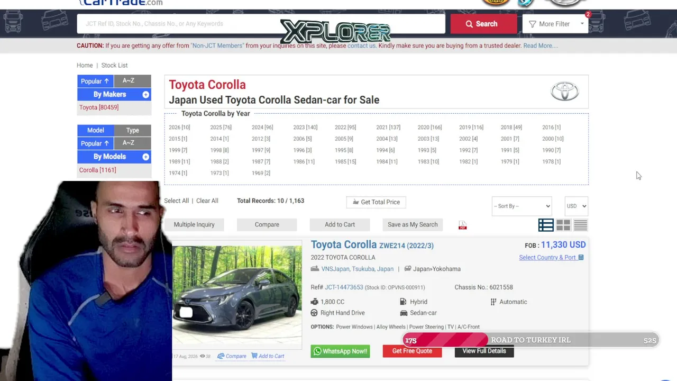Open the USD currency dropdown

click(576, 206)
